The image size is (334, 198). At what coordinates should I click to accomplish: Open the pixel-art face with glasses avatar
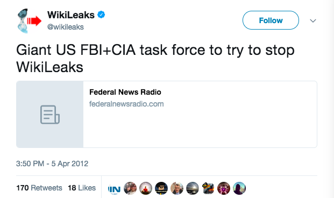pyautogui.click(x=161, y=188)
